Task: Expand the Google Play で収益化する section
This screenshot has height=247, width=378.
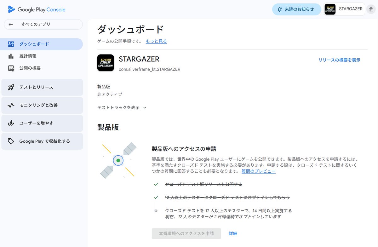Action: point(42,141)
